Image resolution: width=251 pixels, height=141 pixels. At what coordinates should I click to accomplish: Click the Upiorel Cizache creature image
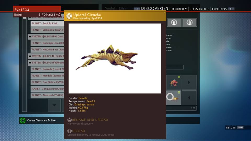pyautogui.click(x=115, y=58)
